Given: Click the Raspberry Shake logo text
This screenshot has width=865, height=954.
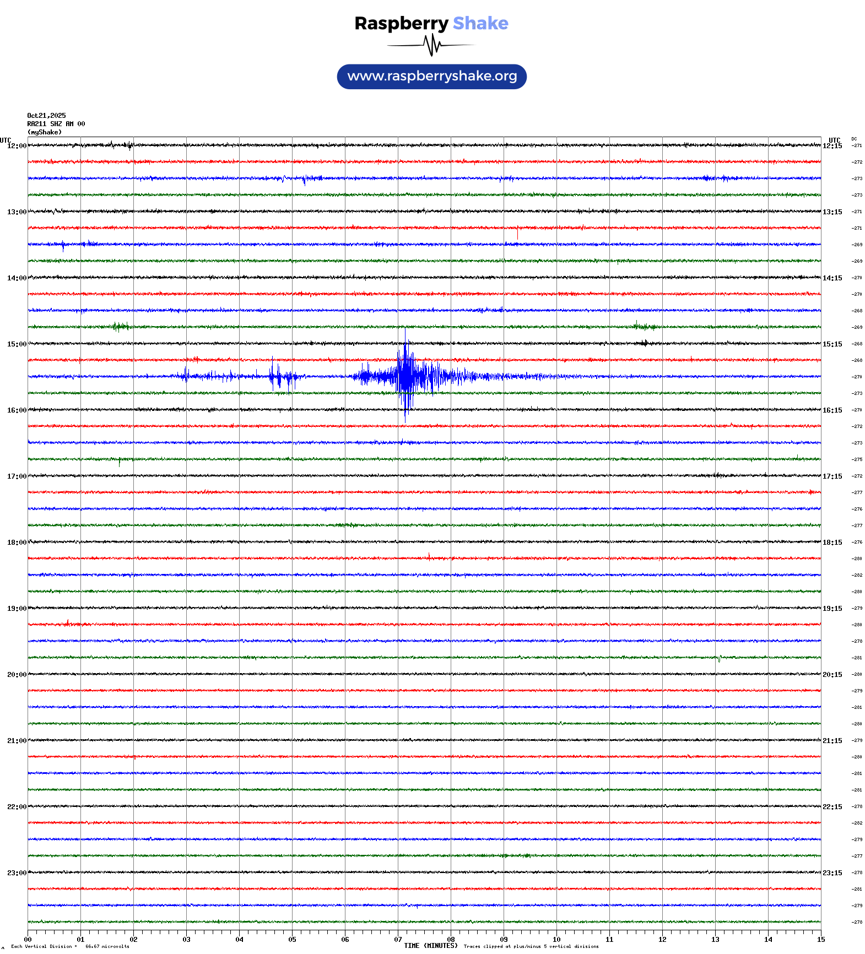Looking at the screenshot, I should [431, 23].
